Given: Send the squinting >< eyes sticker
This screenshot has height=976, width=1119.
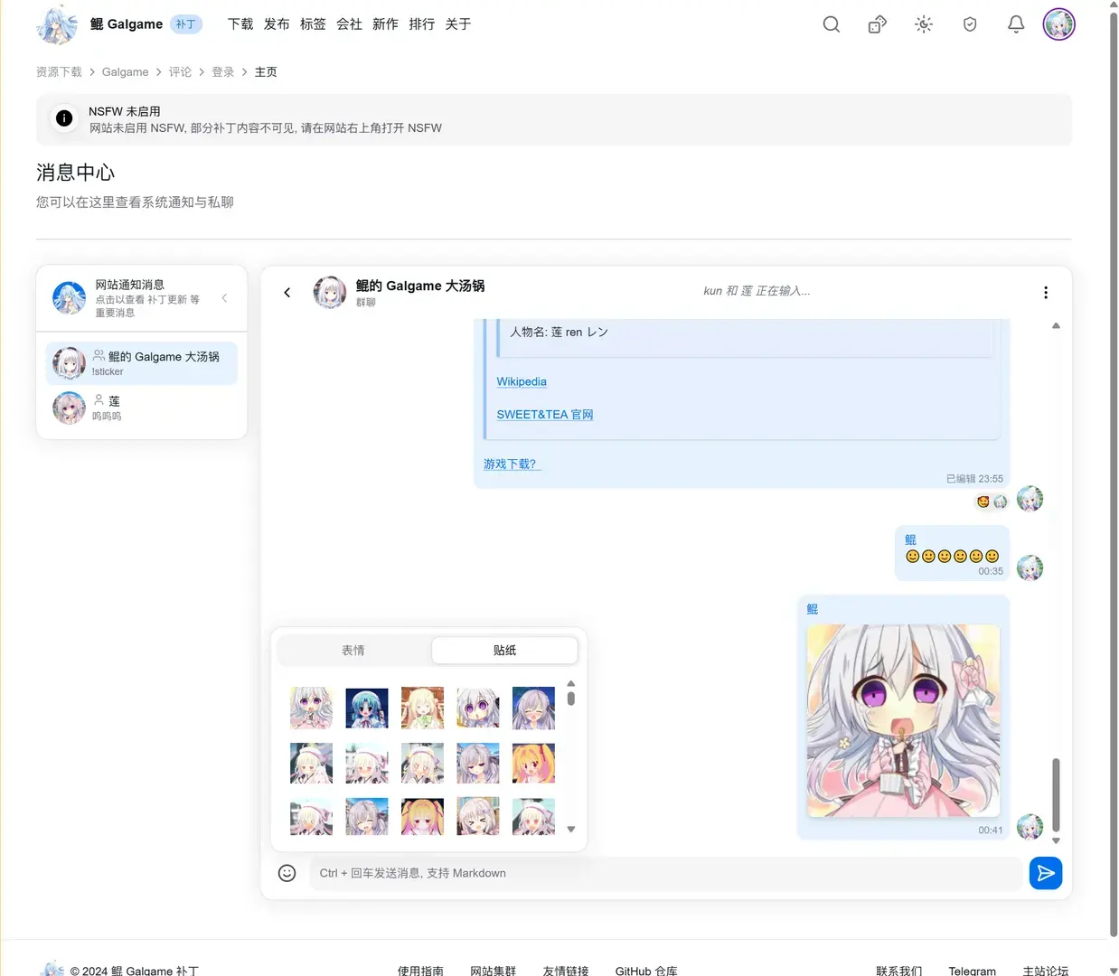Looking at the screenshot, I should [478, 816].
